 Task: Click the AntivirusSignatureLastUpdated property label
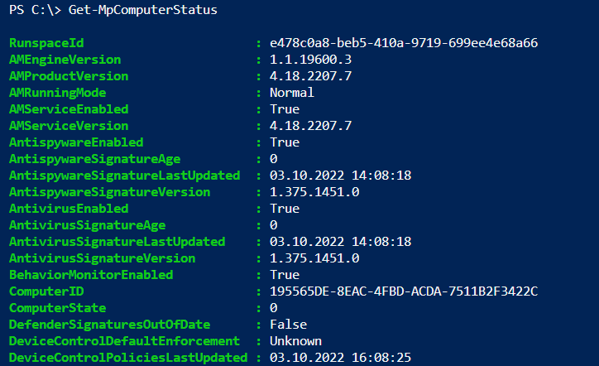pos(117,242)
